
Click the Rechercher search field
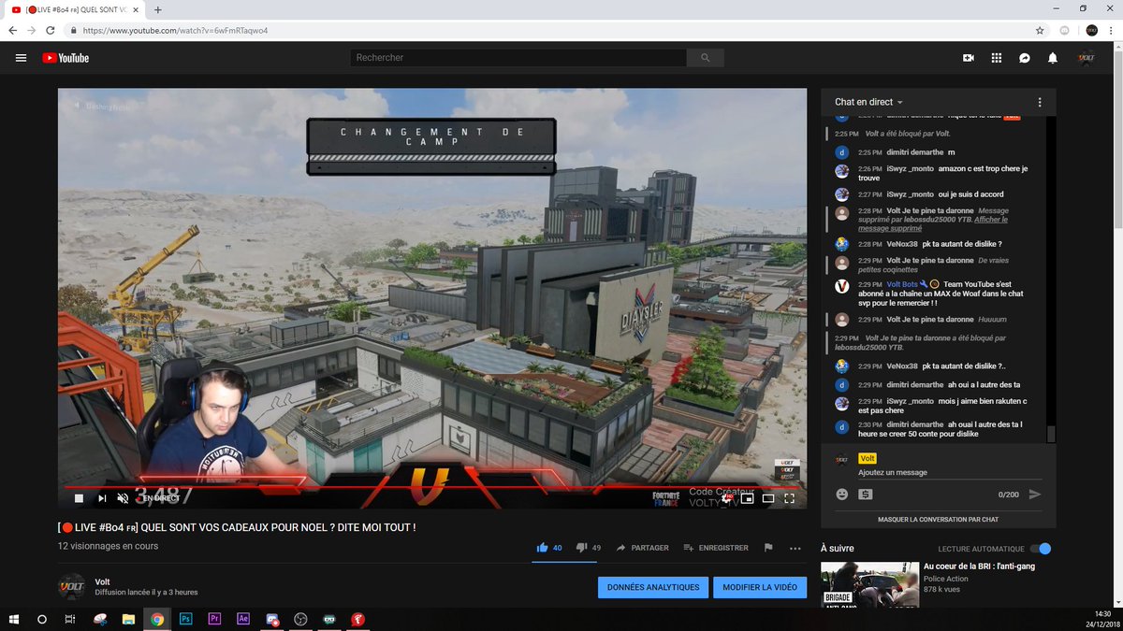point(518,58)
